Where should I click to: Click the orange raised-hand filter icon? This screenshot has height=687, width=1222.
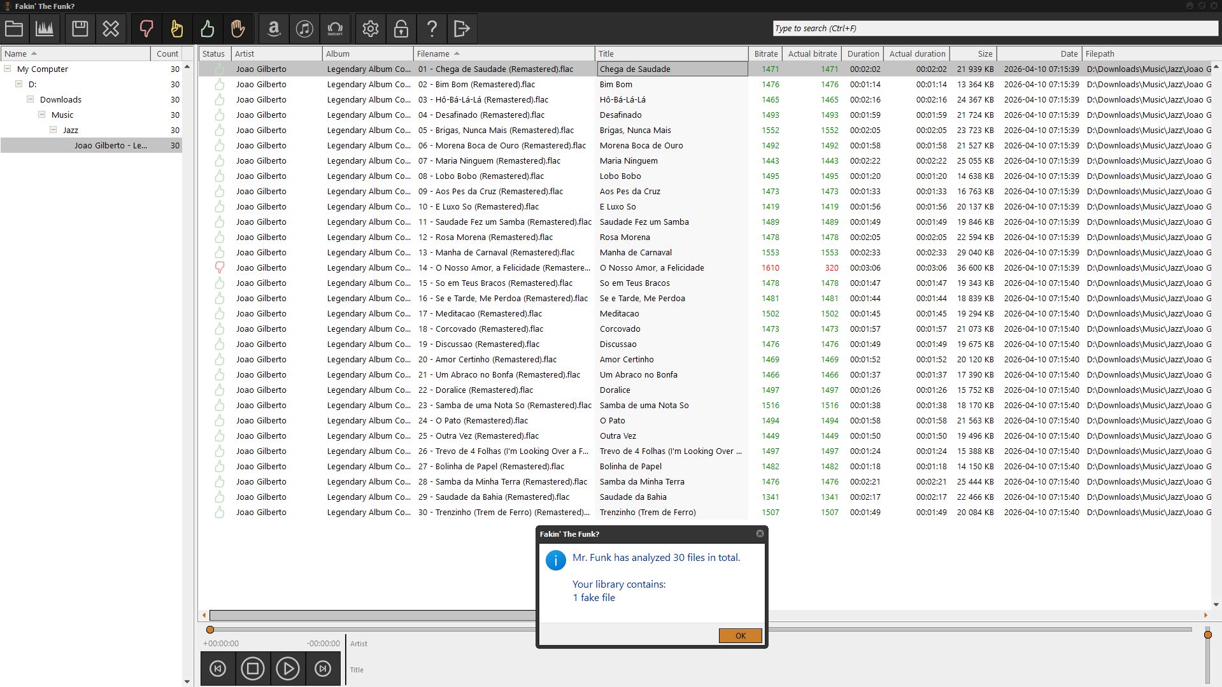pyautogui.click(x=238, y=29)
